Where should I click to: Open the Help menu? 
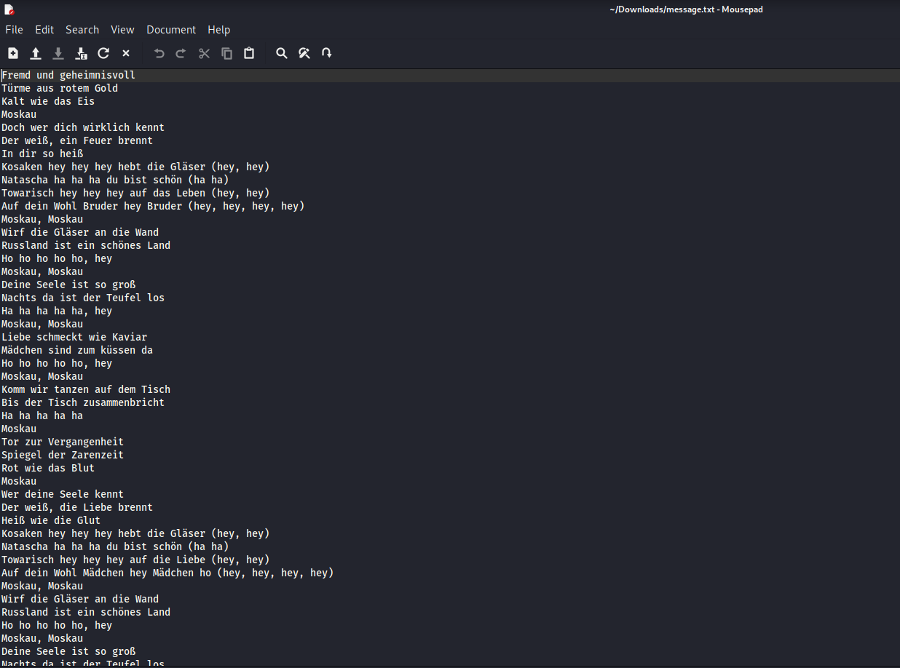pos(218,30)
